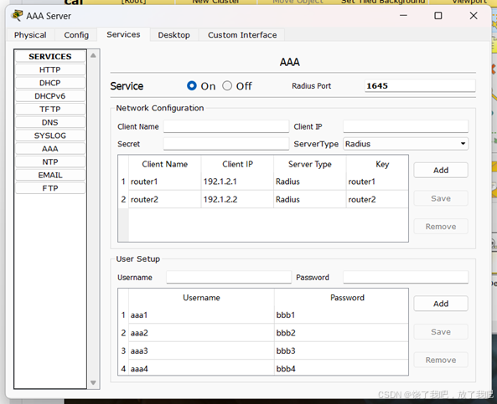
Task: Select the SYSLOG service
Action: coord(50,136)
